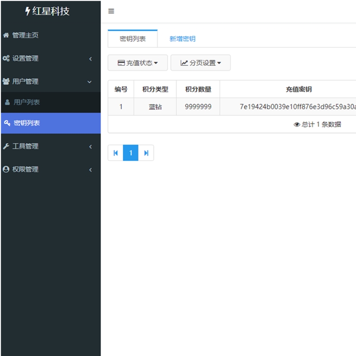Select page 1 pagination button
The image size is (356, 356).
131,153
